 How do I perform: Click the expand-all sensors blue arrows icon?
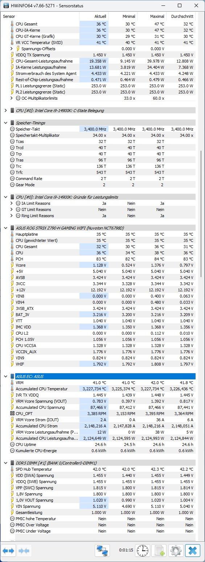click(8, 550)
